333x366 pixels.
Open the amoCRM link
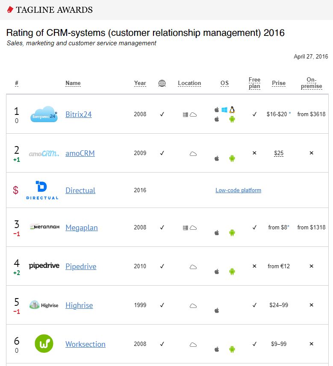pyautogui.click(x=80, y=153)
